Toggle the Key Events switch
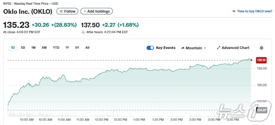 click(150, 48)
